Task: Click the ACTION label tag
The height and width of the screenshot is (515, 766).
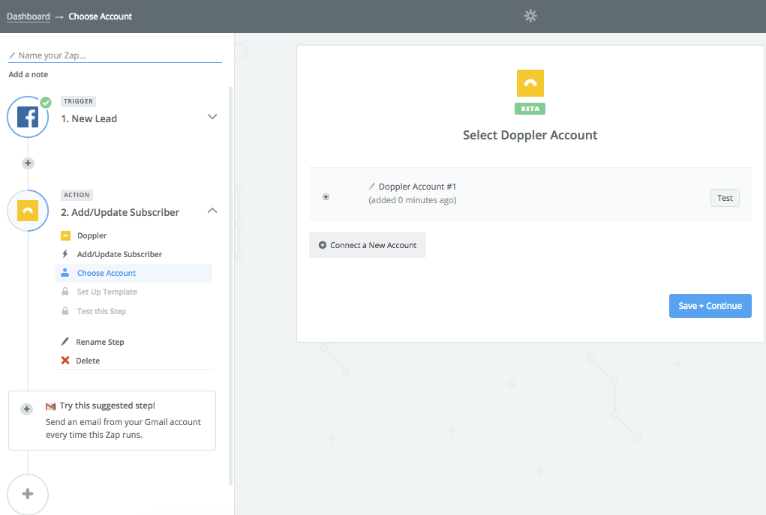Action: click(77, 195)
